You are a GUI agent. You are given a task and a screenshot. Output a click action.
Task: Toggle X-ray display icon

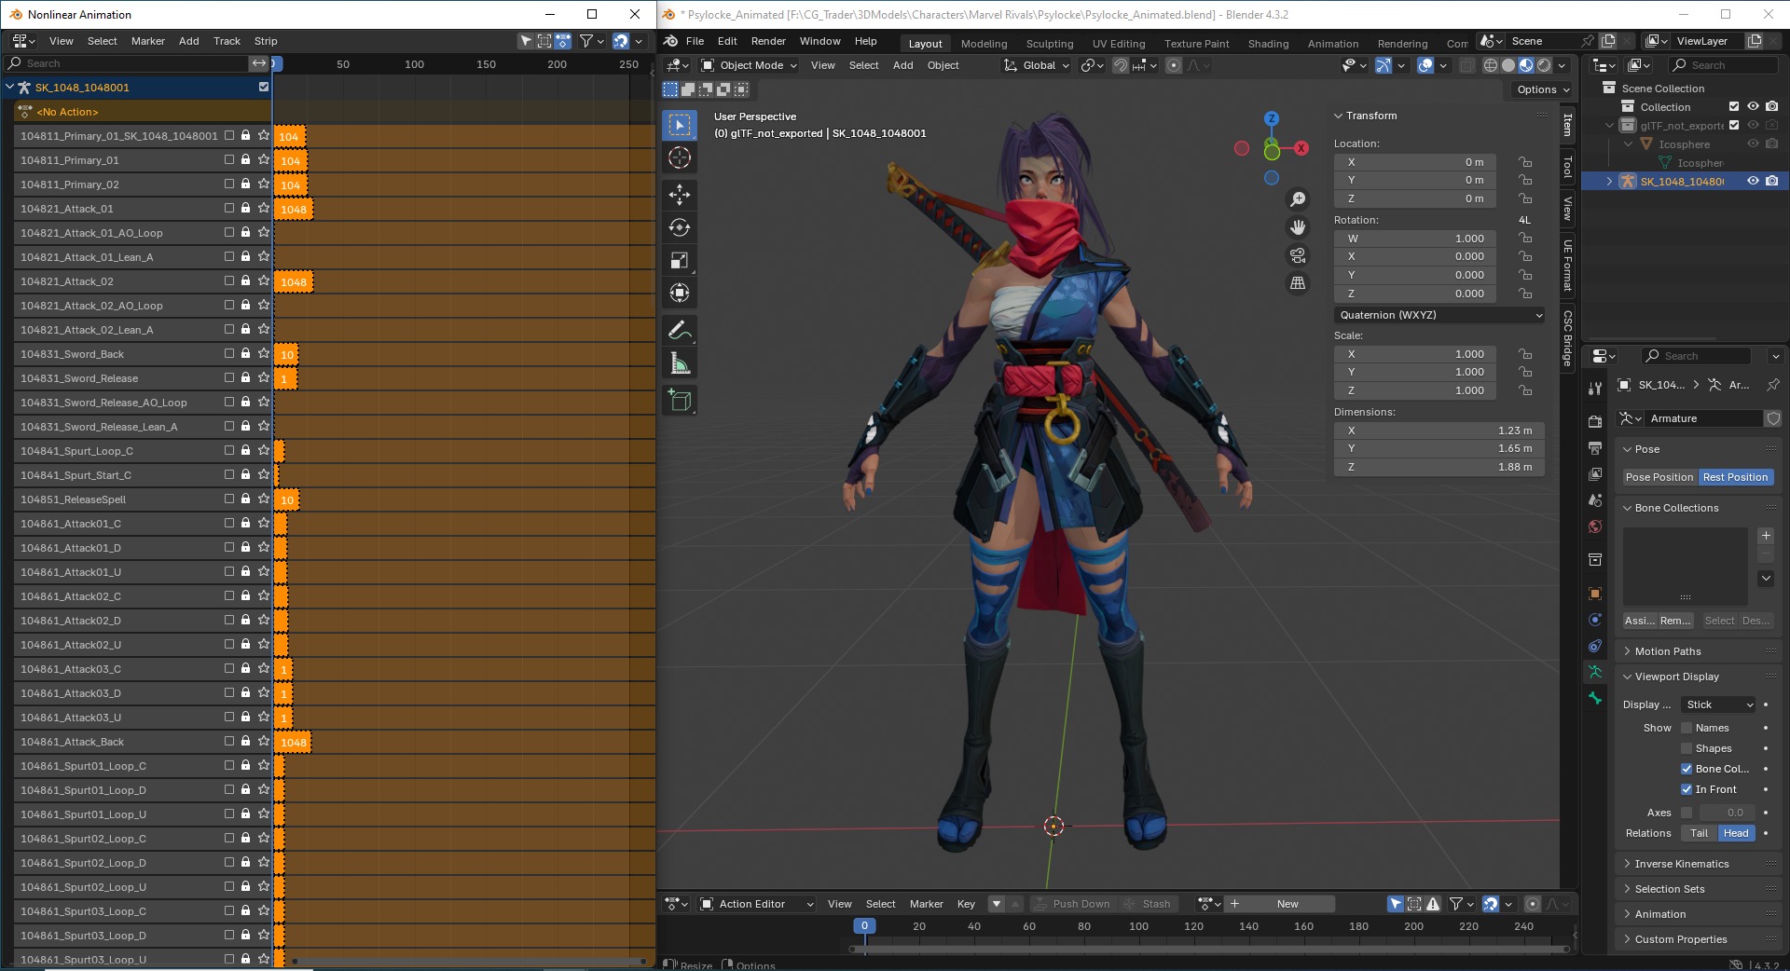pos(1466,65)
